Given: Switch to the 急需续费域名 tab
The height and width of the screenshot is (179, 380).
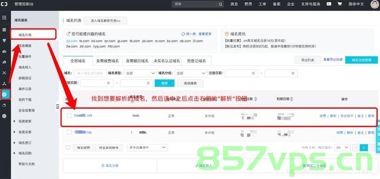Looking at the screenshot, I should (x=107, y=61).
